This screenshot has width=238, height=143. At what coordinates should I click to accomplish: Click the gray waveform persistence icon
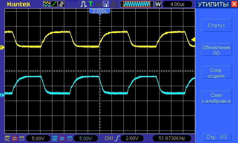(61, 4)
